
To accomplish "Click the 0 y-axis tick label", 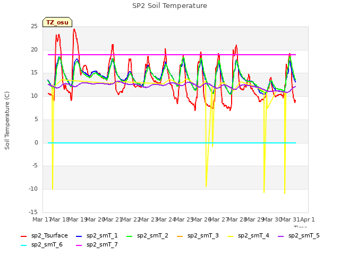I will (x=36, y=142).
